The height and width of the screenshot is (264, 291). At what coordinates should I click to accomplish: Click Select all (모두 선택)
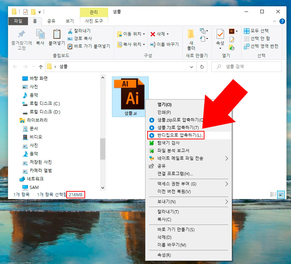tap(256, 31)
